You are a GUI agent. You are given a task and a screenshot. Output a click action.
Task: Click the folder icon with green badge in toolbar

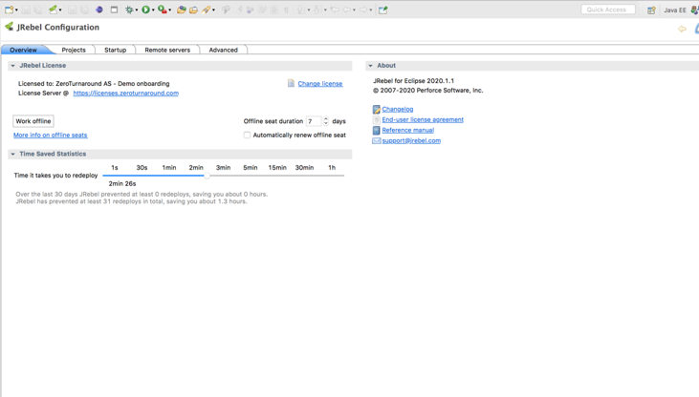[x=181, y=10]
